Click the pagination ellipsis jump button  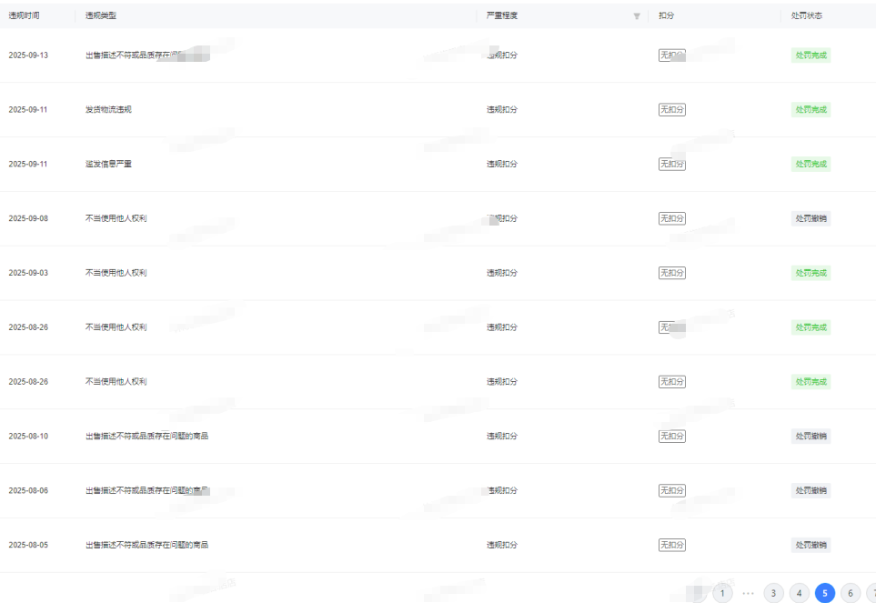pyautogui.click(x=748, y=593)
